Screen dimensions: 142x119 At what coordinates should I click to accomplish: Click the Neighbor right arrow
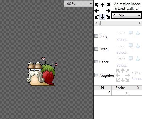click(x=128, y=75)
